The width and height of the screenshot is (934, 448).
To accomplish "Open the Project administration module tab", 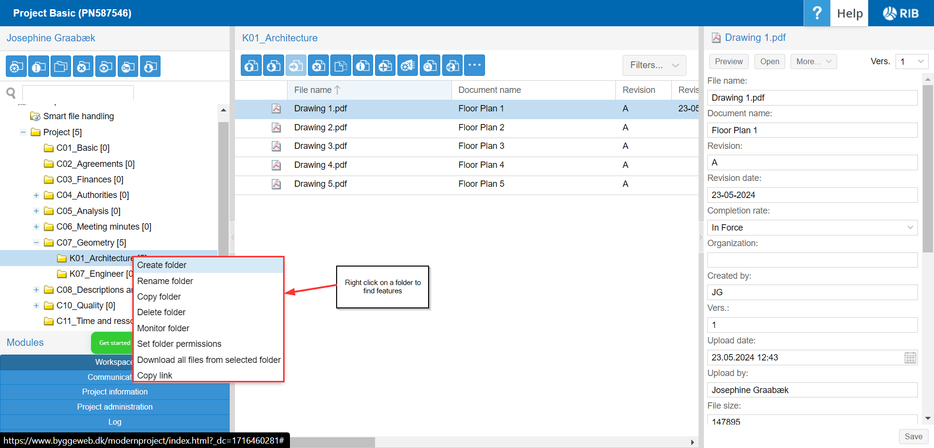I will pyautogui.click(x=115, y=407).
